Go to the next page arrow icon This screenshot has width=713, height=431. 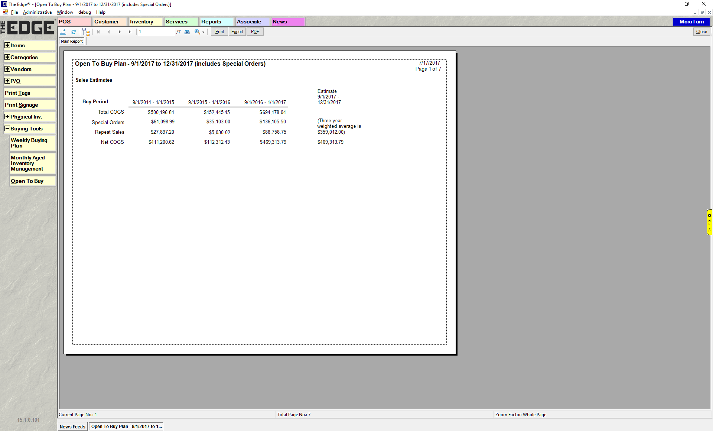(x=120, y=32)
